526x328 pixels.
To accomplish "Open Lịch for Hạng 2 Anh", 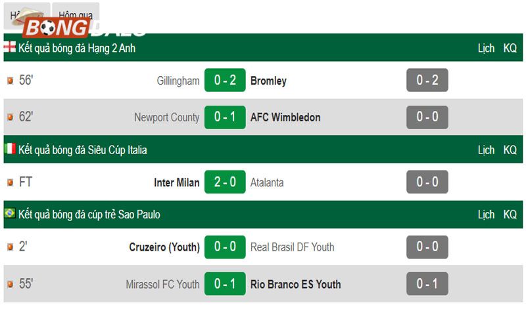I will pos(486,48).
